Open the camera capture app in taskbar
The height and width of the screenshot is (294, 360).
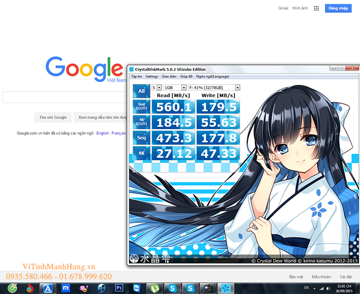pos(208,288)
